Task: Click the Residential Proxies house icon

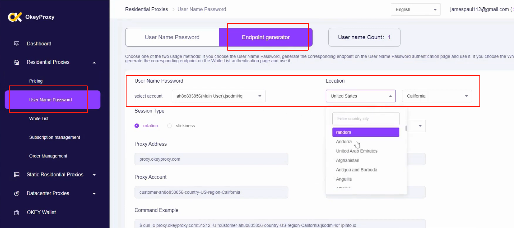Action: click(x=17, y=62)
